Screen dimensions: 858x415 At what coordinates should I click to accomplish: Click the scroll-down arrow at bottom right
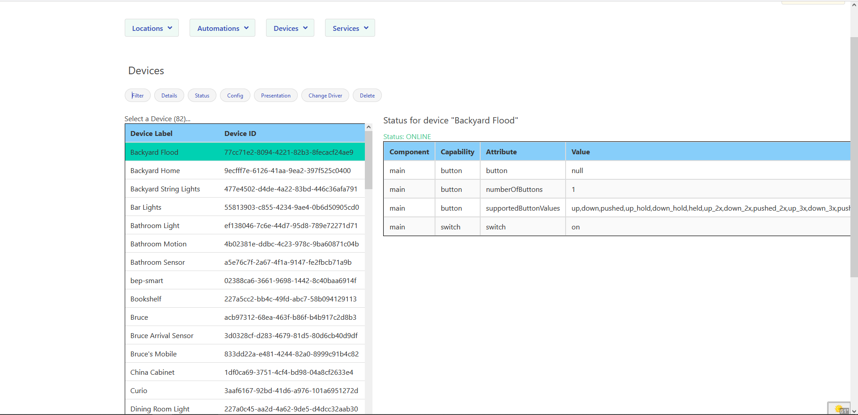point(854,411)
